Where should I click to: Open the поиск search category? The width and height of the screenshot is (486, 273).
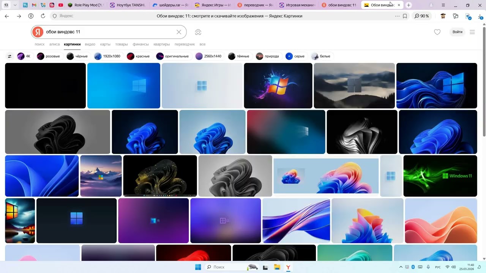[39, 44]
